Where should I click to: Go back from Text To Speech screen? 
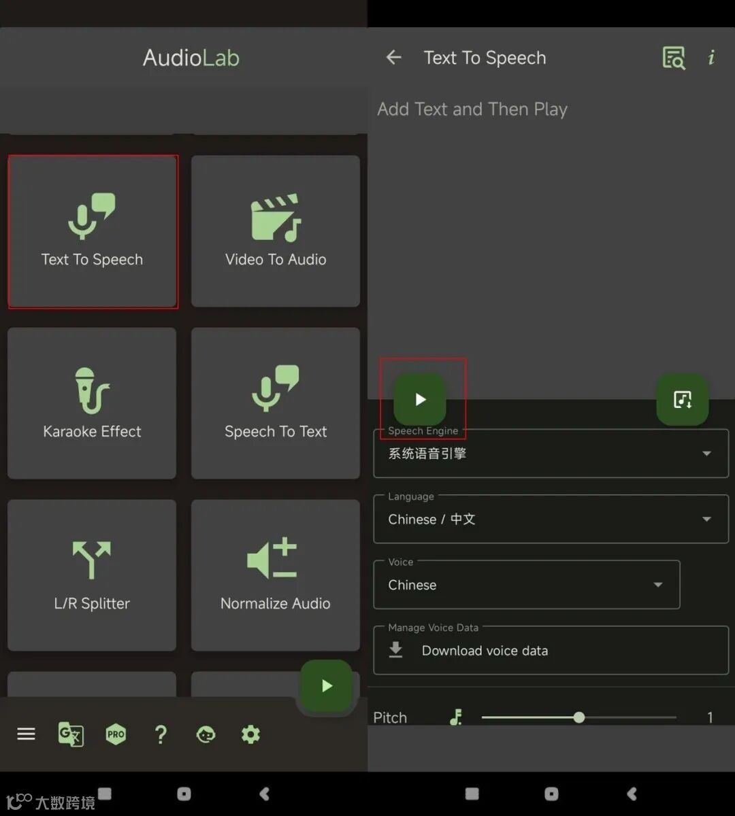394,58
